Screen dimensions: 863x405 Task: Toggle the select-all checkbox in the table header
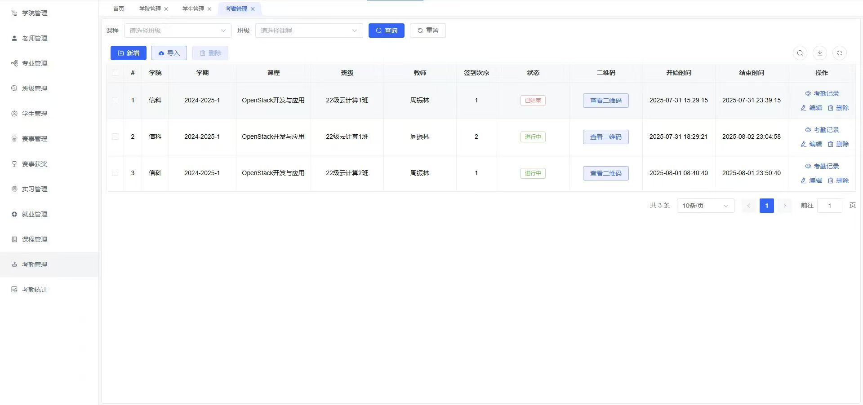pyautogui.click(x=115, y=73)
